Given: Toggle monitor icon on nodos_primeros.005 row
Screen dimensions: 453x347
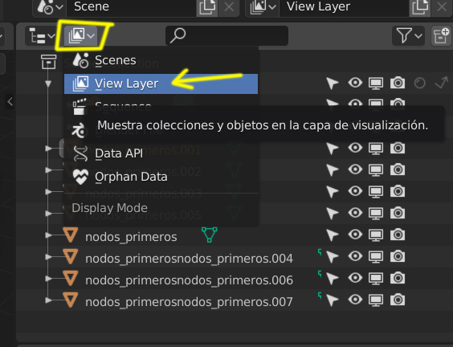Looking at the screenshot, I should point(376,214).
